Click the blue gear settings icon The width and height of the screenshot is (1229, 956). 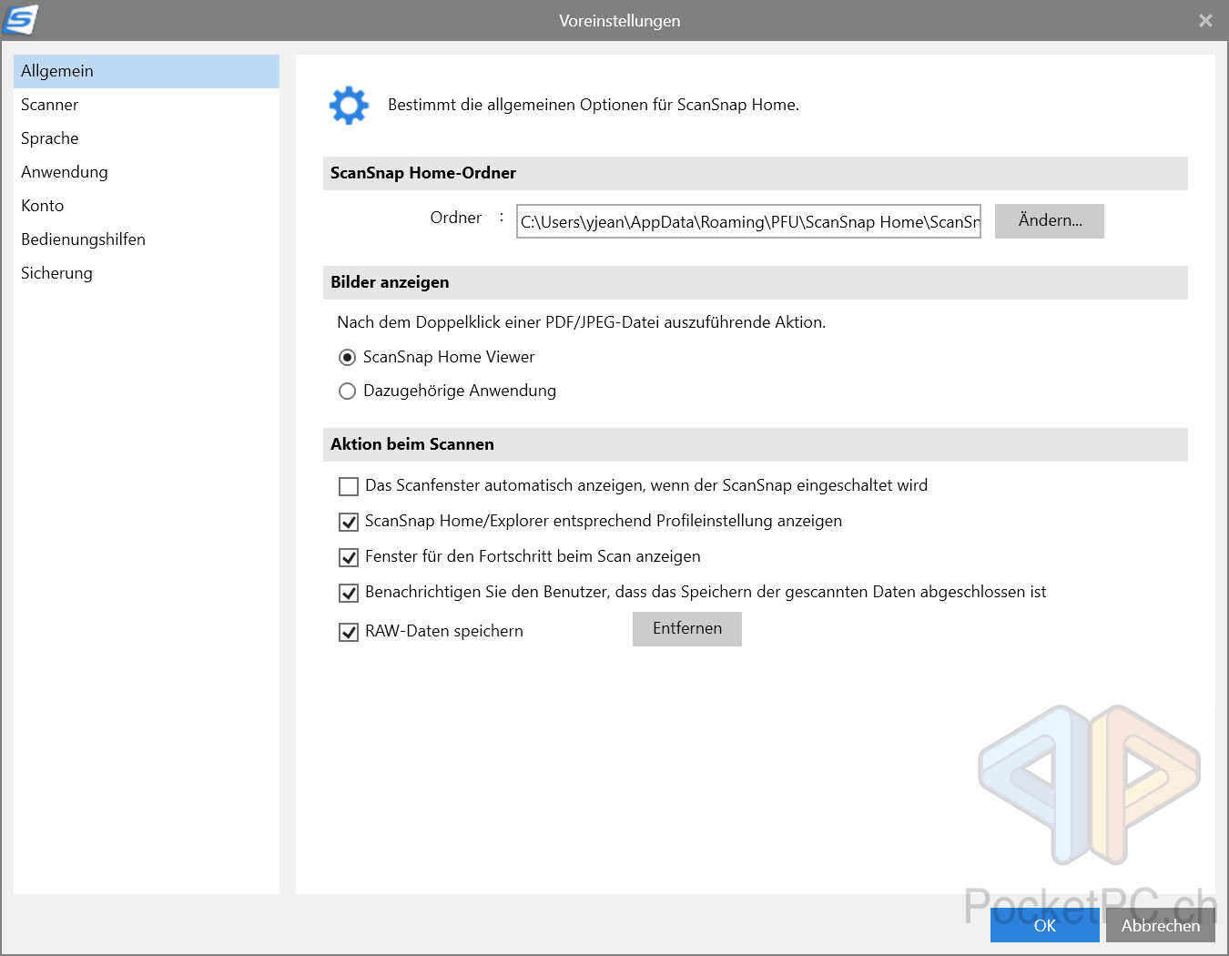click(x=349, y=106)
